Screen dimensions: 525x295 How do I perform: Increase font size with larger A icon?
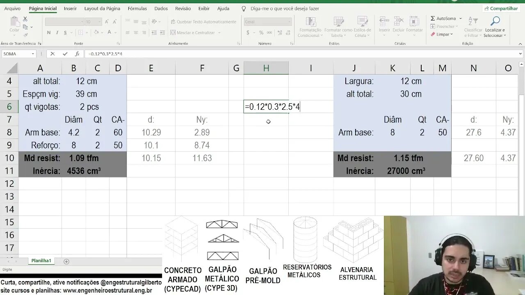point(107,22)
